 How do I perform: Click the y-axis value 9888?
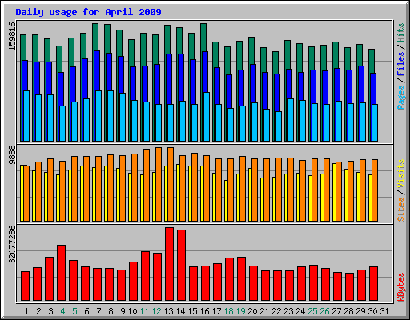12,155
